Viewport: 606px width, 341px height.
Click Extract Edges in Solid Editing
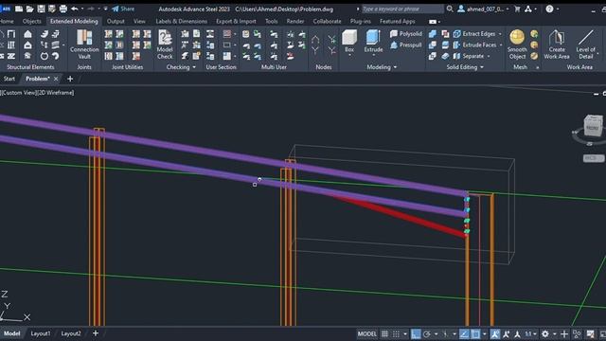pos(474,34)
